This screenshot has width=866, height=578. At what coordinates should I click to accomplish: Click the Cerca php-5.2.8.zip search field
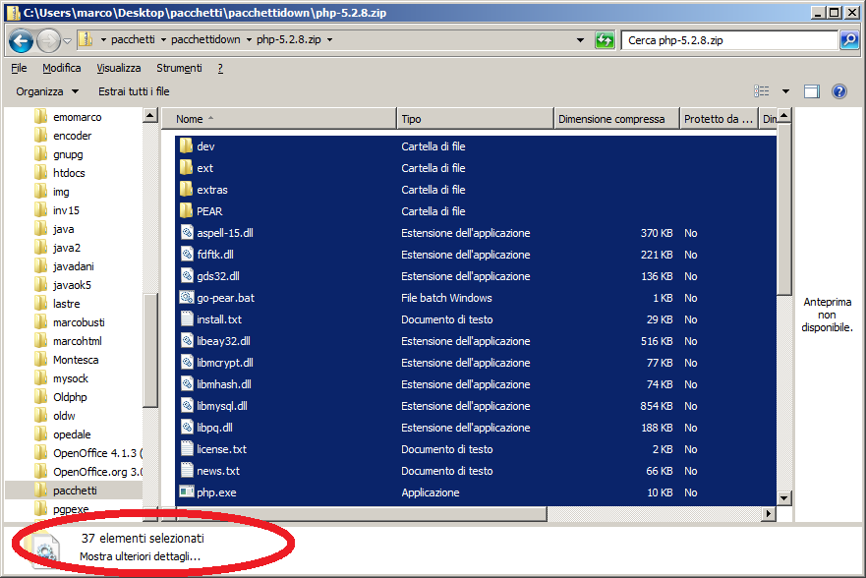(x=729, y=40)
